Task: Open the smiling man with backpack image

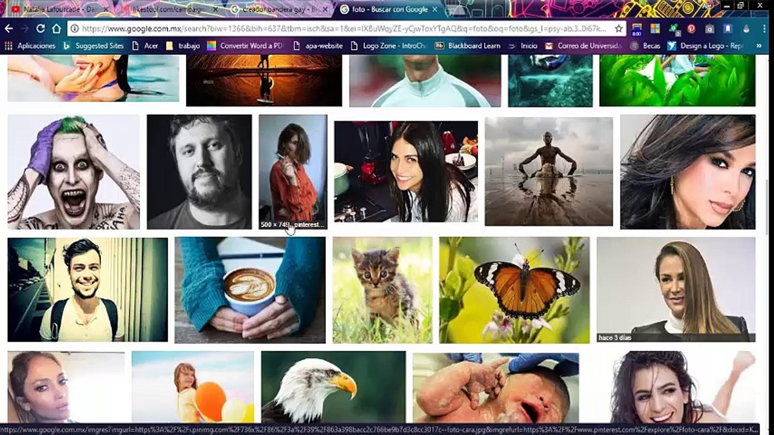Action: (88, 289)
